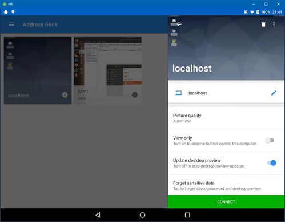Click the info icon on localhost card
Screen dimensions: 285x222
(65, 95)
